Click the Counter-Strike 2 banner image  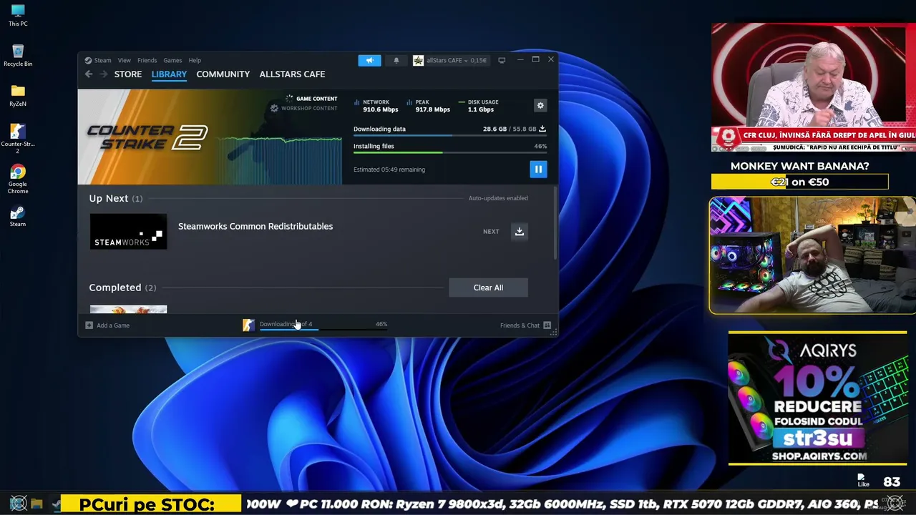click(210, 137)
